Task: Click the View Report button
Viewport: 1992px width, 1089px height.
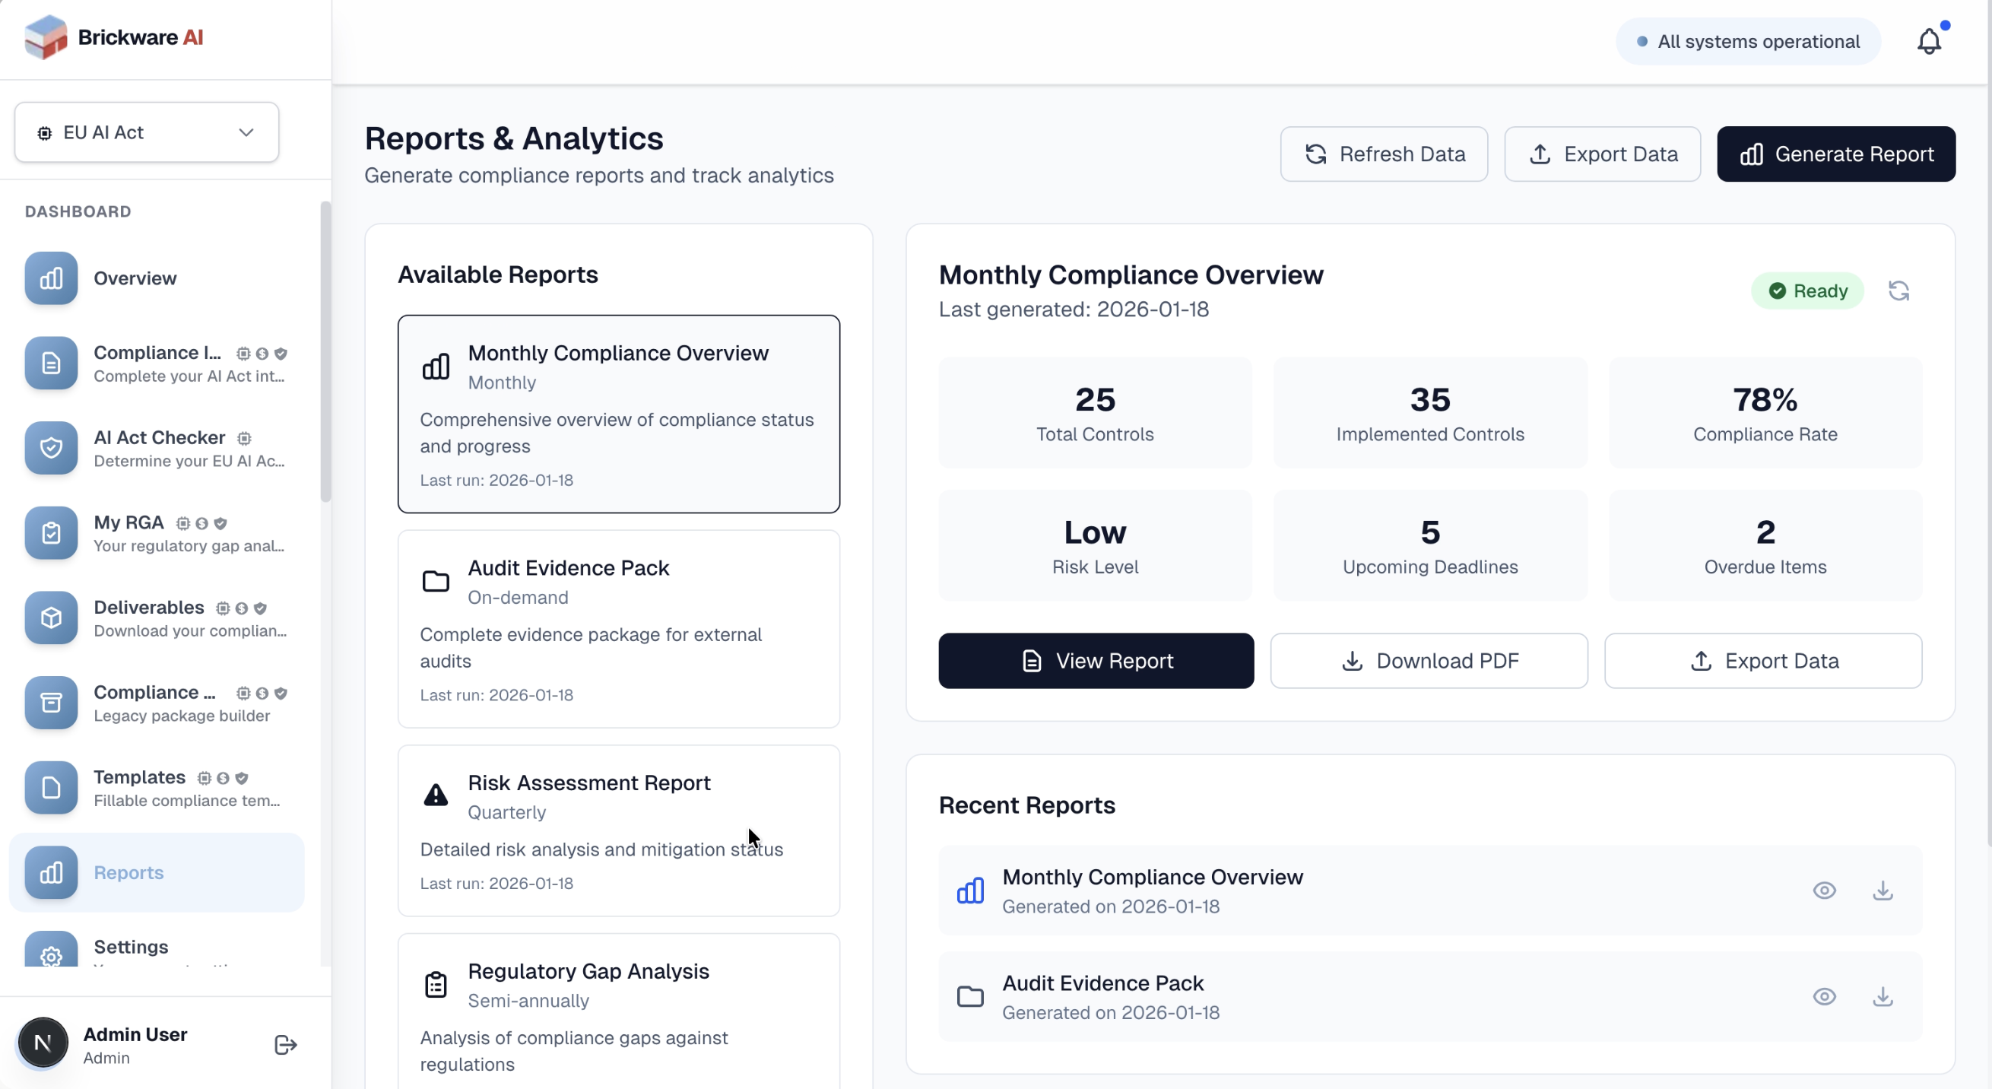Action: 1096,661
